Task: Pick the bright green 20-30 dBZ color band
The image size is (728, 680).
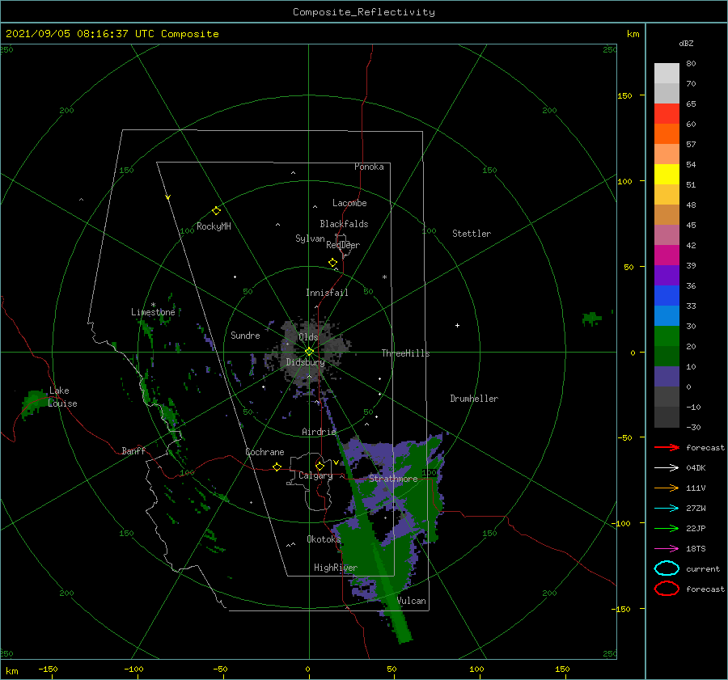Action: click(x=667, y=336)
